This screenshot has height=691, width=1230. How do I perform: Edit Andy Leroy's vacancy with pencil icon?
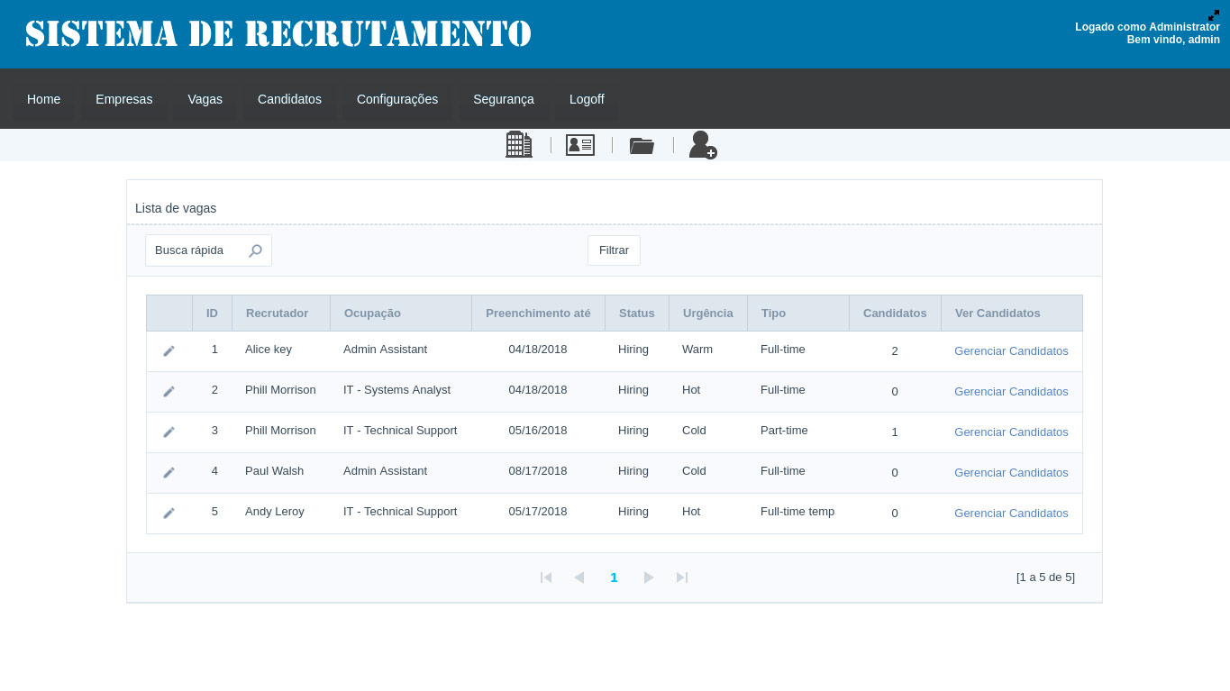coord(169,514)
